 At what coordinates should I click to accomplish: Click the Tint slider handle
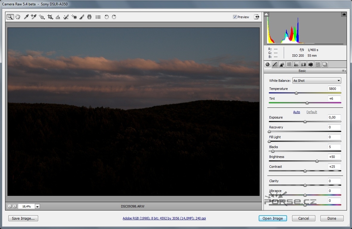pyautogui.click(x=307, y=103)
